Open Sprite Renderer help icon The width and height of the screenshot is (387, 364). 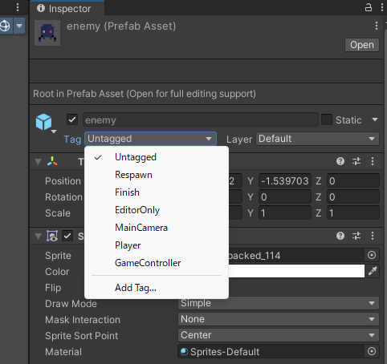(340, 236)
